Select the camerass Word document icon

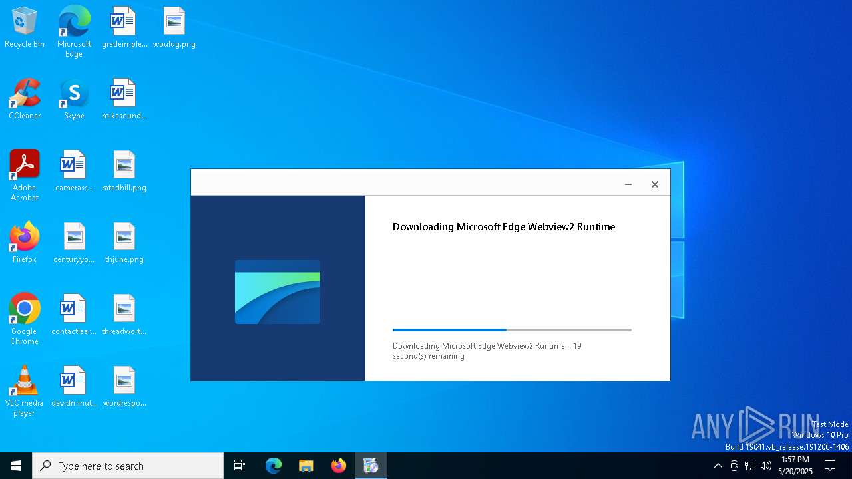tap(74, 171)
